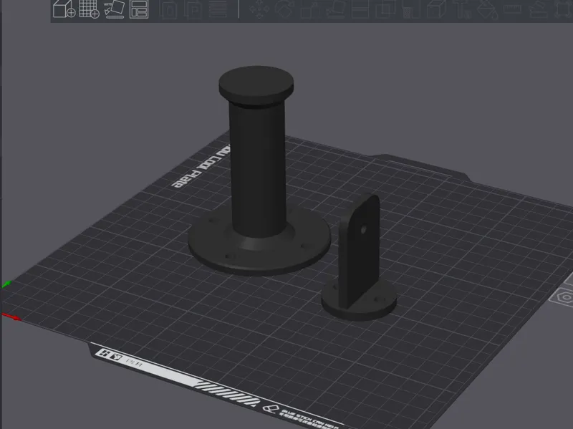Select the small upright bracket model
Viewport: 573px width, 429px height.
(x=360, y=256)
